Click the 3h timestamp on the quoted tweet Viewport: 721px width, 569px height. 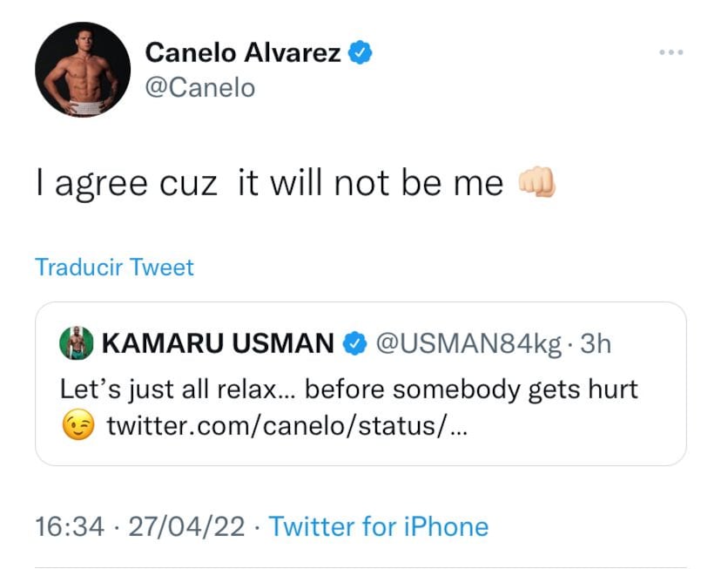(x=595, y=343)
